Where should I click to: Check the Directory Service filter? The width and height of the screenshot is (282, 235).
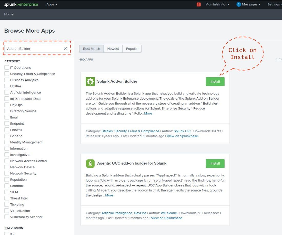[x=7, y=111]
